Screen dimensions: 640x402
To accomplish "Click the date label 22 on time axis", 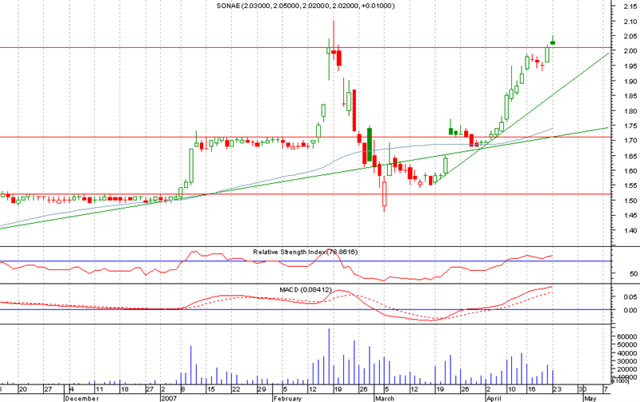I will [x=236, y=389].
